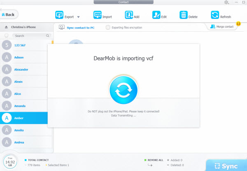Open the settings gear icon
Screen dimensions: 247x171
point(226,2)
